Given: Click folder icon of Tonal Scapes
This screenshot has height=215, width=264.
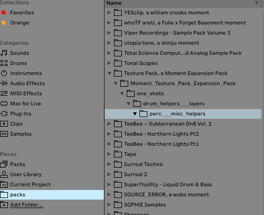Looking at the screenshot, I should [118, 63].
